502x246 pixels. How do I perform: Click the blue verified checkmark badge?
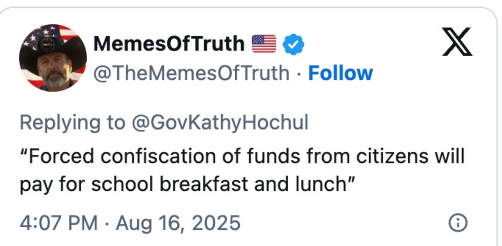click(293, 45)
